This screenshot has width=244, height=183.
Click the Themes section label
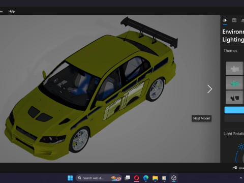[x=230, y=51]
